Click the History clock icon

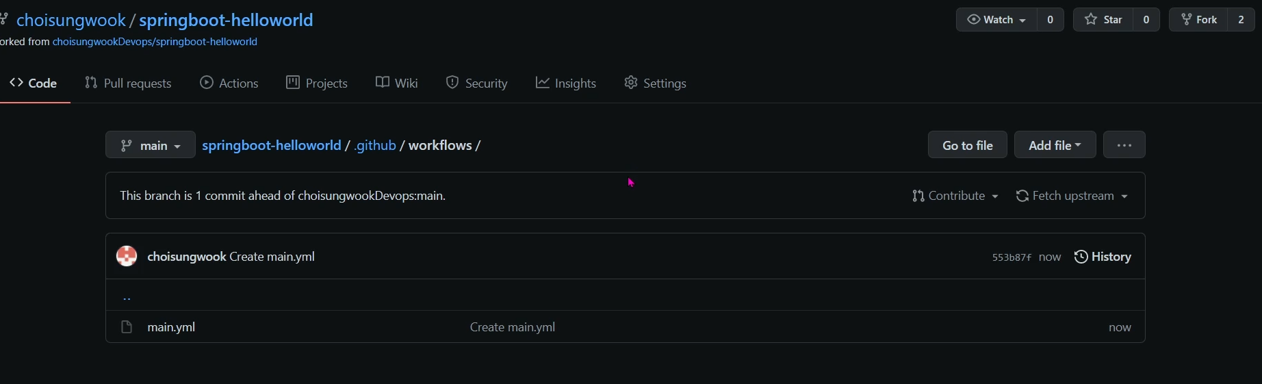[x=1081, y=257]
